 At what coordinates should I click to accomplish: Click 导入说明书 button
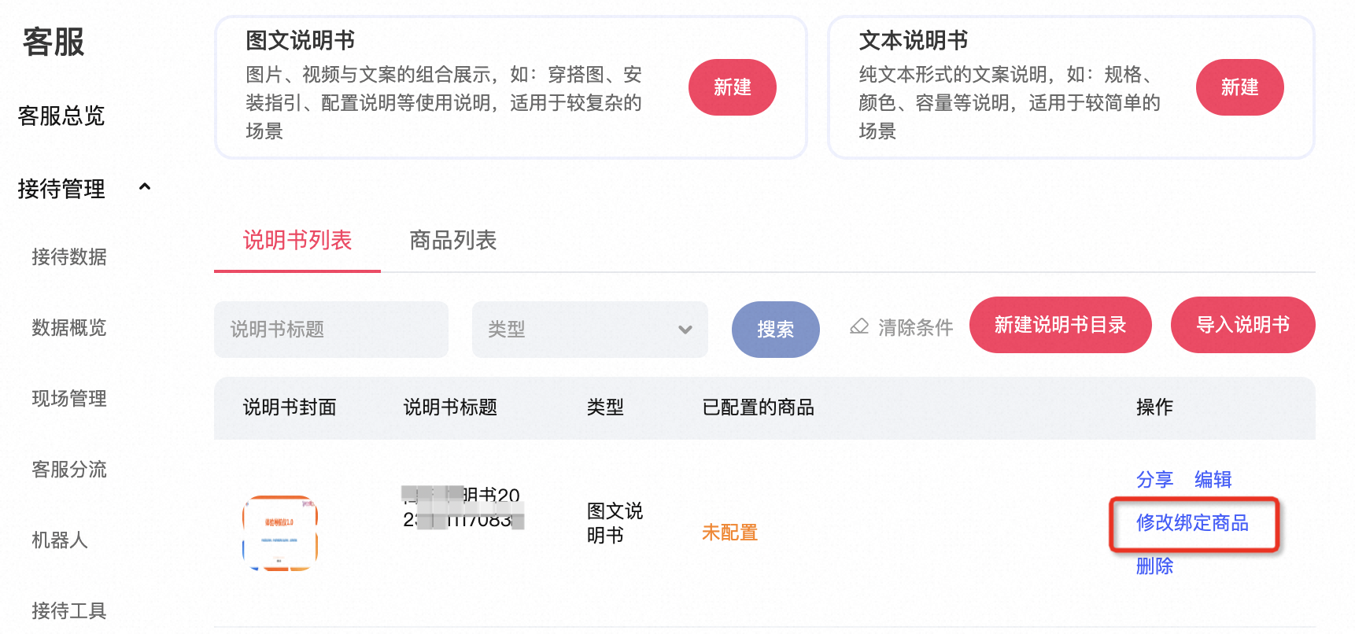(1243, 325)
